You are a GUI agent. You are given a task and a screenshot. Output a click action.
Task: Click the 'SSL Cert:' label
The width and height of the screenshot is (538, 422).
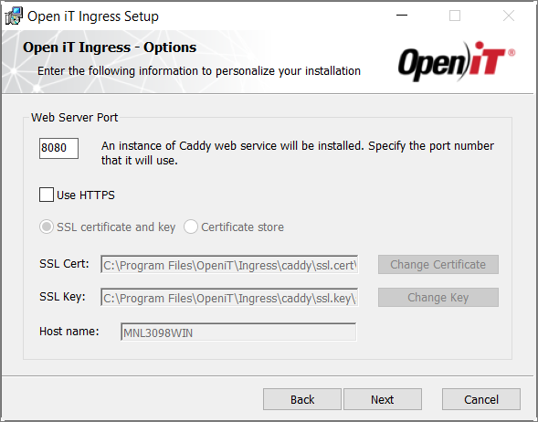64,263
